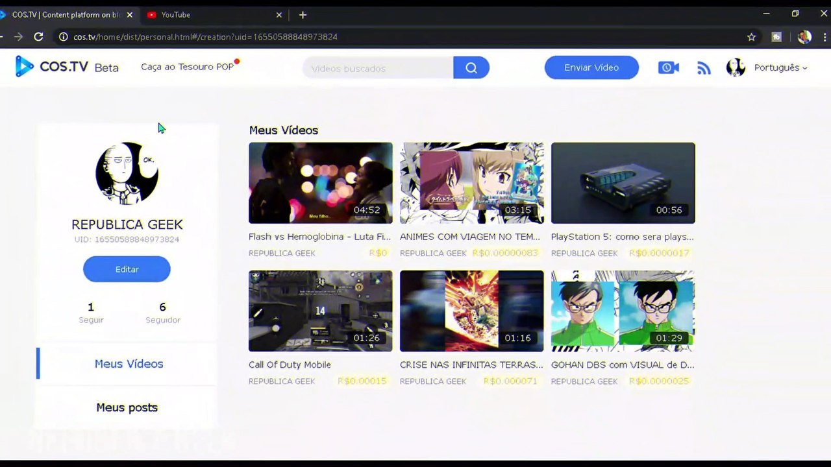831x467 pixels.
Task: Click title 'PlayStation 5: como sera plays...'
Action: coord(623,237)
